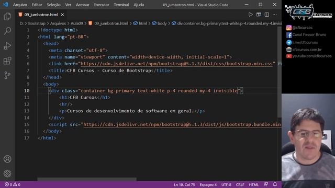Click the feedback icon in status bar

[x=266, y=184]
